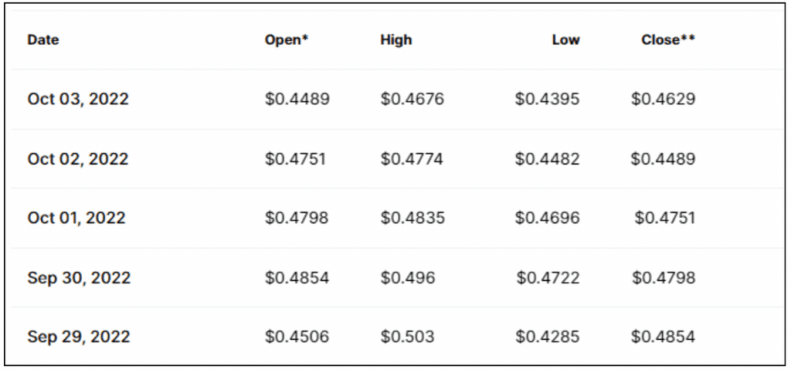The image size is (791, 370).
Task: Click the $0.4506 open value
Action: (297, 337)
